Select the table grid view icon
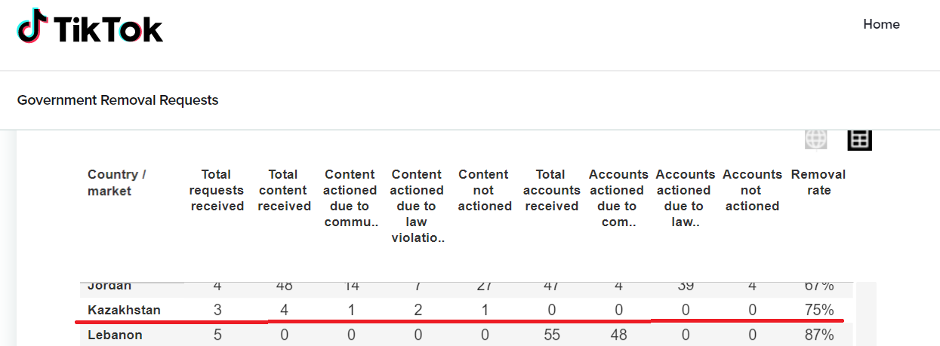This screenshot has height=346, width=940. coord(859,139)
